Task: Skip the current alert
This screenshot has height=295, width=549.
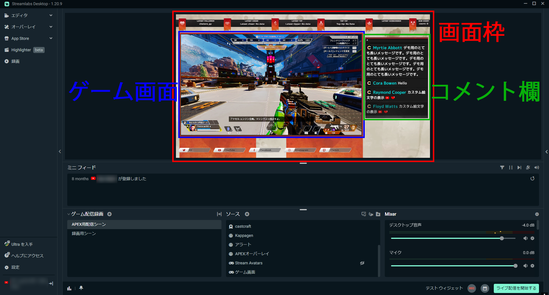Action: pyautogui.click(x=519, y=168)
